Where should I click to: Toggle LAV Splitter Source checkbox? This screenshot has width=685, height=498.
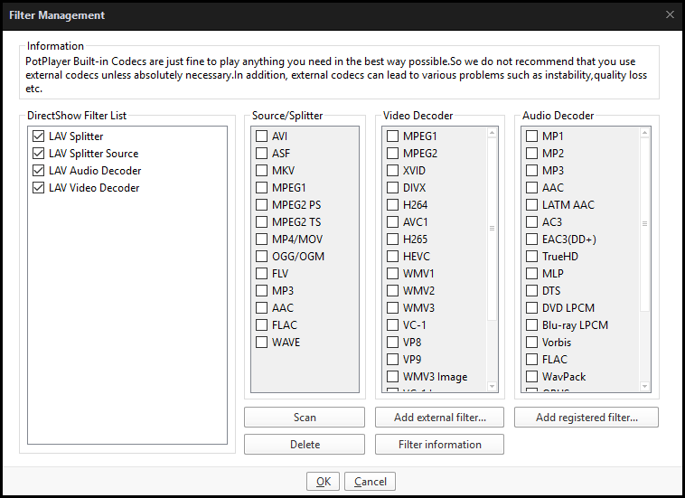click(x=38, y=154)
